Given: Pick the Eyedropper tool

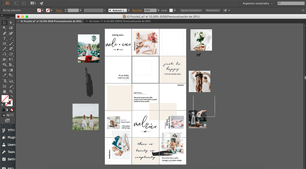Looking at the screenshot, I should point(4,75).
